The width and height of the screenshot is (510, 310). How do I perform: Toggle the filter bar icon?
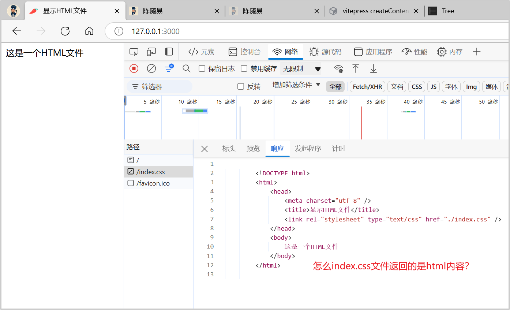pos(169,68)
